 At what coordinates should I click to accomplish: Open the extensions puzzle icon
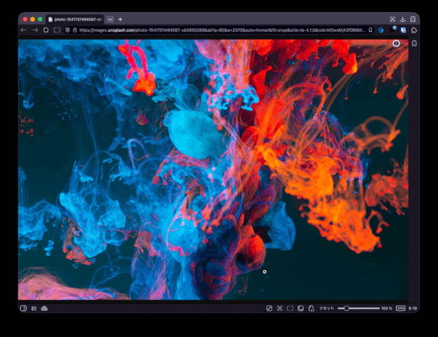pyautogui.click(x=413, y=29)
